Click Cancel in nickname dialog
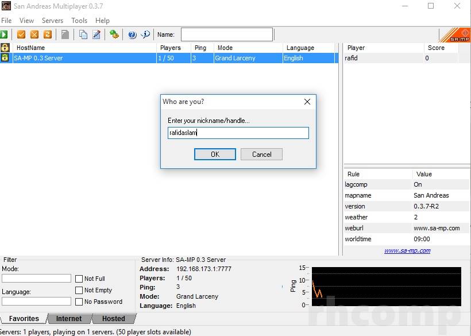The image size is (471, 336). (261, 155)
